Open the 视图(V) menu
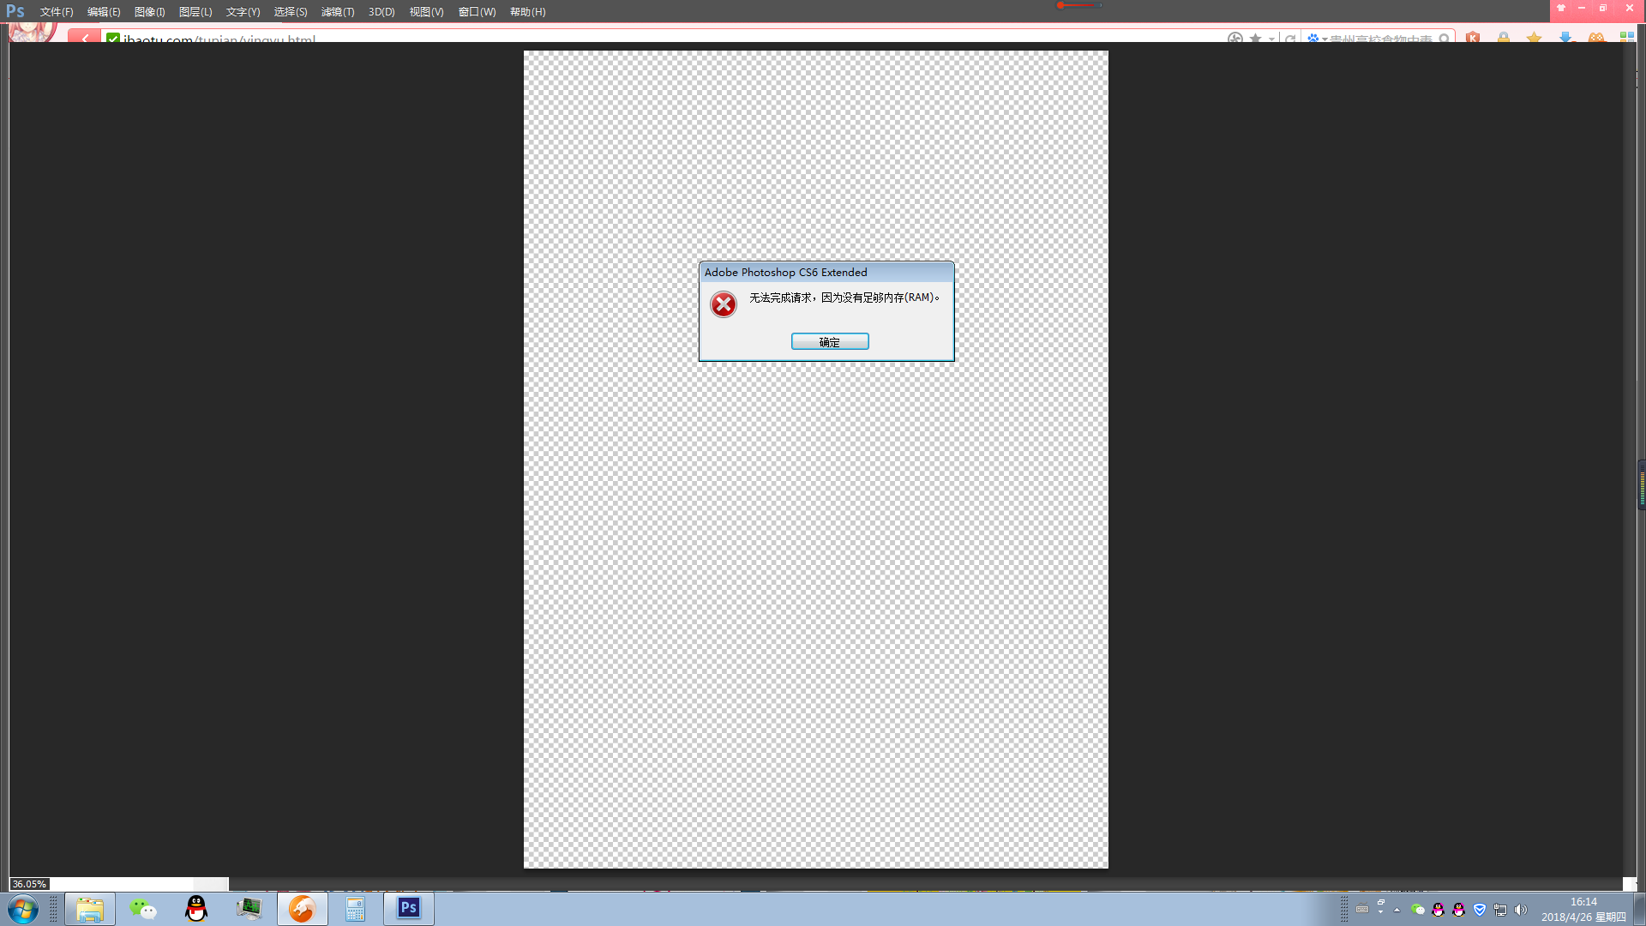The height and width of the screenshot is (926, 1646). tap(426, 12)
